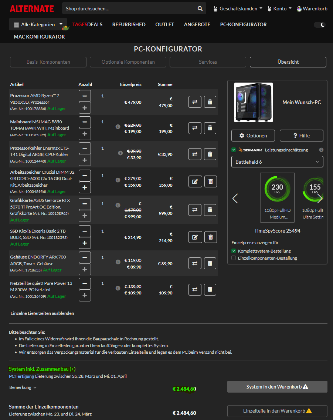Expand Alle Kategorien menu
The width and height of the screenshot is (333, 420).
(x=38, y=24)
